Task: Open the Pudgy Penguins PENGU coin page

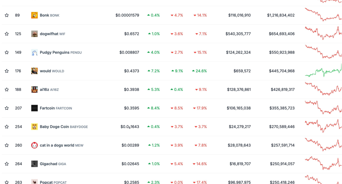Action: pos(61,52)
